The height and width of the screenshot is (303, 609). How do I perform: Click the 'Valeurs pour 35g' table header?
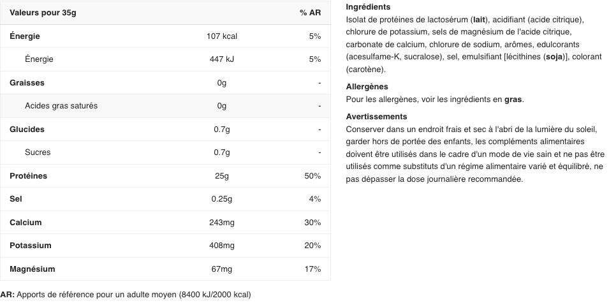43,13
